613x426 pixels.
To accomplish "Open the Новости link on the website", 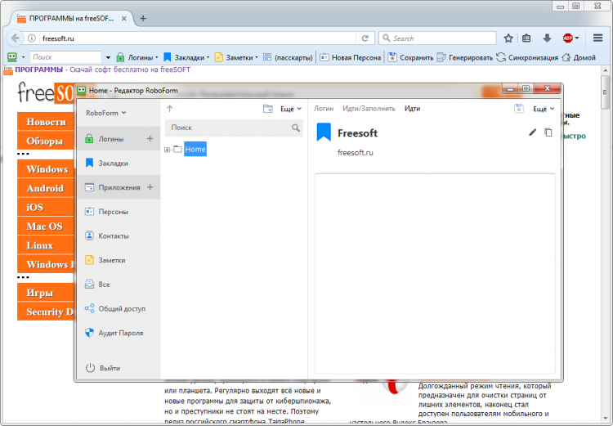I will pos(46,122).
